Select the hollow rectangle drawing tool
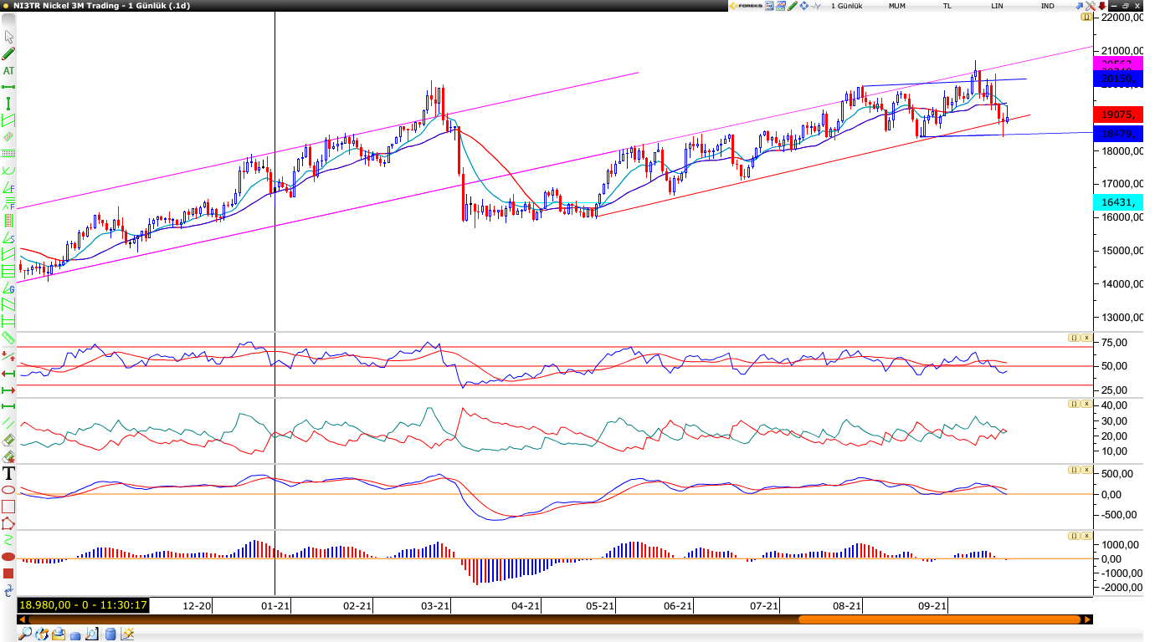The width and height of the screenshot is (1155, 642). tap(9, 507)
